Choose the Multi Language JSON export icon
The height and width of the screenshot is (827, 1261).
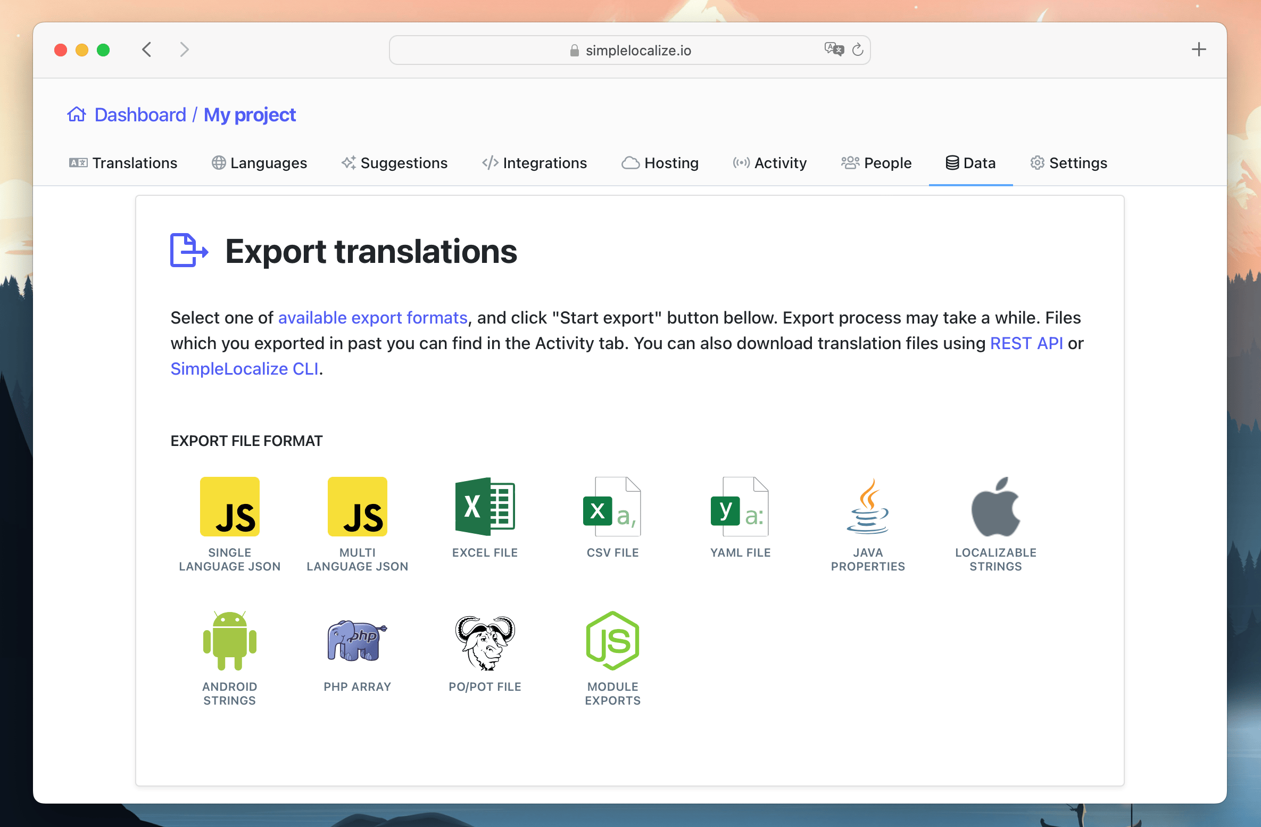[358, 506]
